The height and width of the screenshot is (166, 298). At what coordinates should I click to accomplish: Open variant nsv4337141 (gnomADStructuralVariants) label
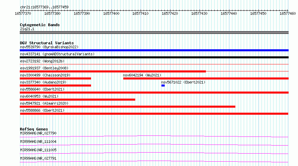coord(57,54)
